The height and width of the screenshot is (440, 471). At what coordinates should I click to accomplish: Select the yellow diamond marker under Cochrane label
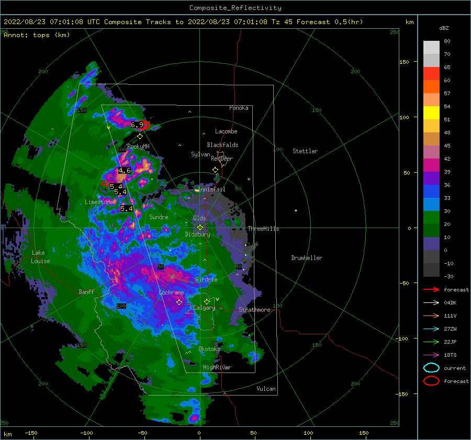coord(179,302)
